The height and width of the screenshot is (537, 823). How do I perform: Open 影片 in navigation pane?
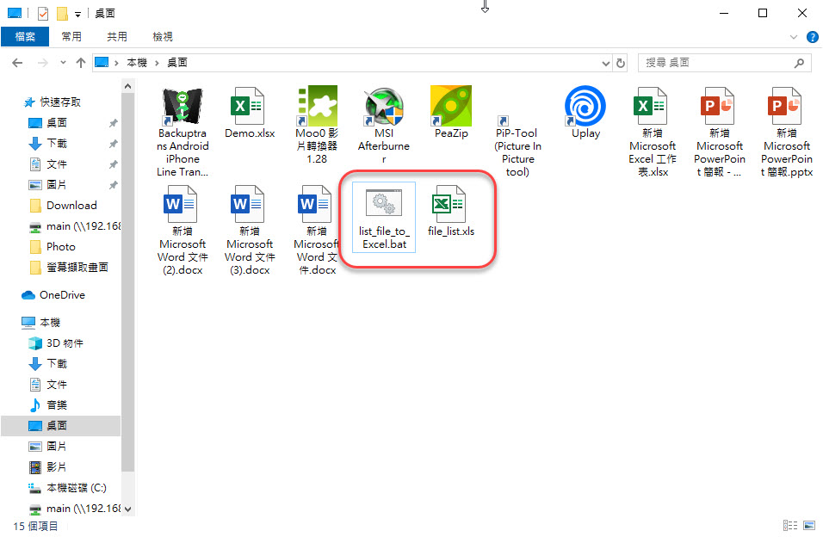[x=47, y=466]
